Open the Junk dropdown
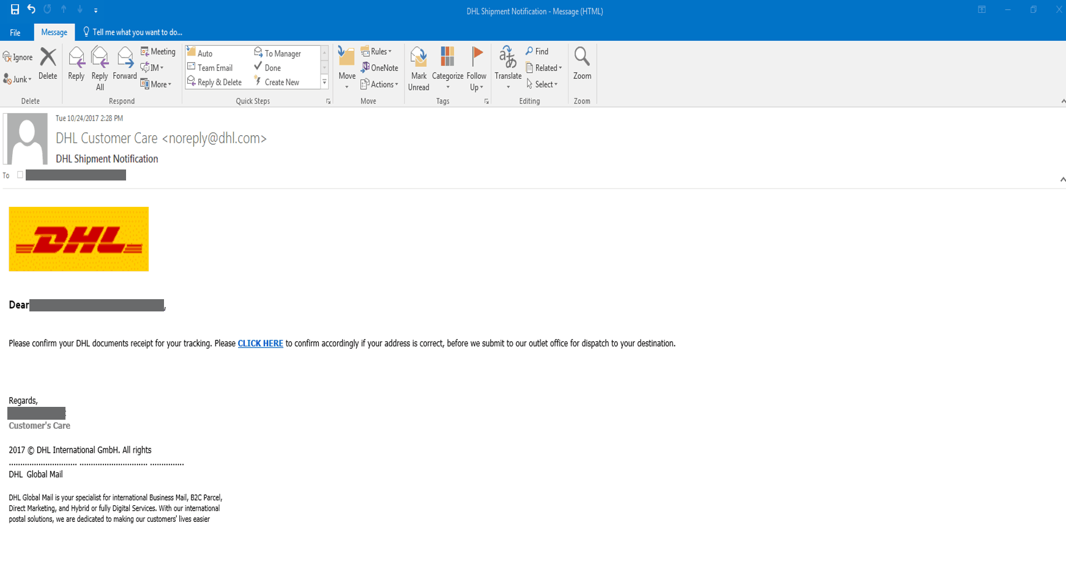1066x569 pixels. pos(17,80)
